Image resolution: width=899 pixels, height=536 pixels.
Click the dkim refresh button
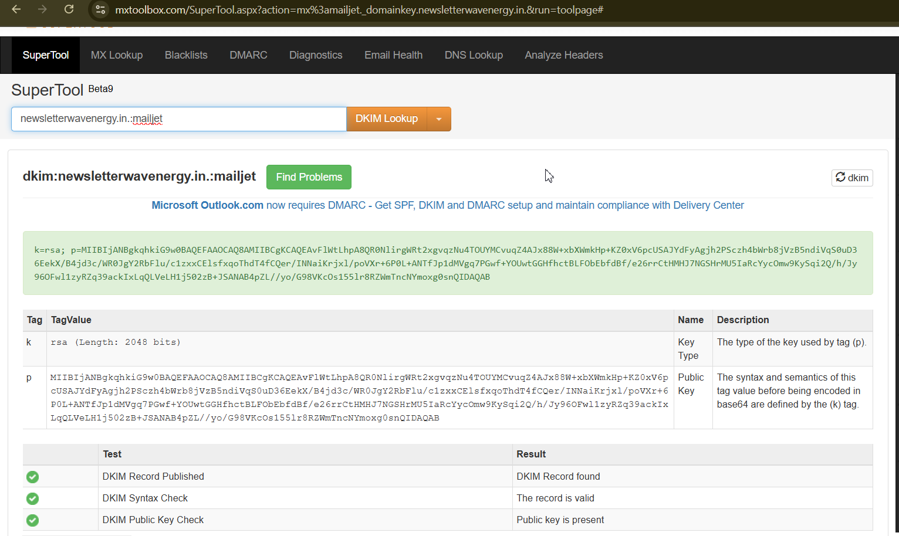coord(851,178)
